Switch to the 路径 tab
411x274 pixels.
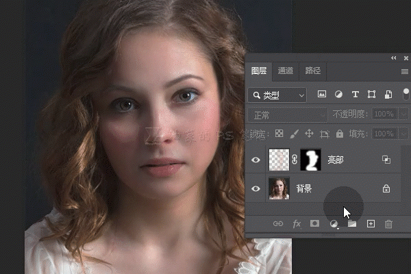[x=313, y=71]
